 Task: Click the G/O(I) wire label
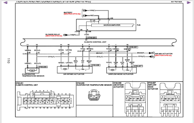coord(61,50)
